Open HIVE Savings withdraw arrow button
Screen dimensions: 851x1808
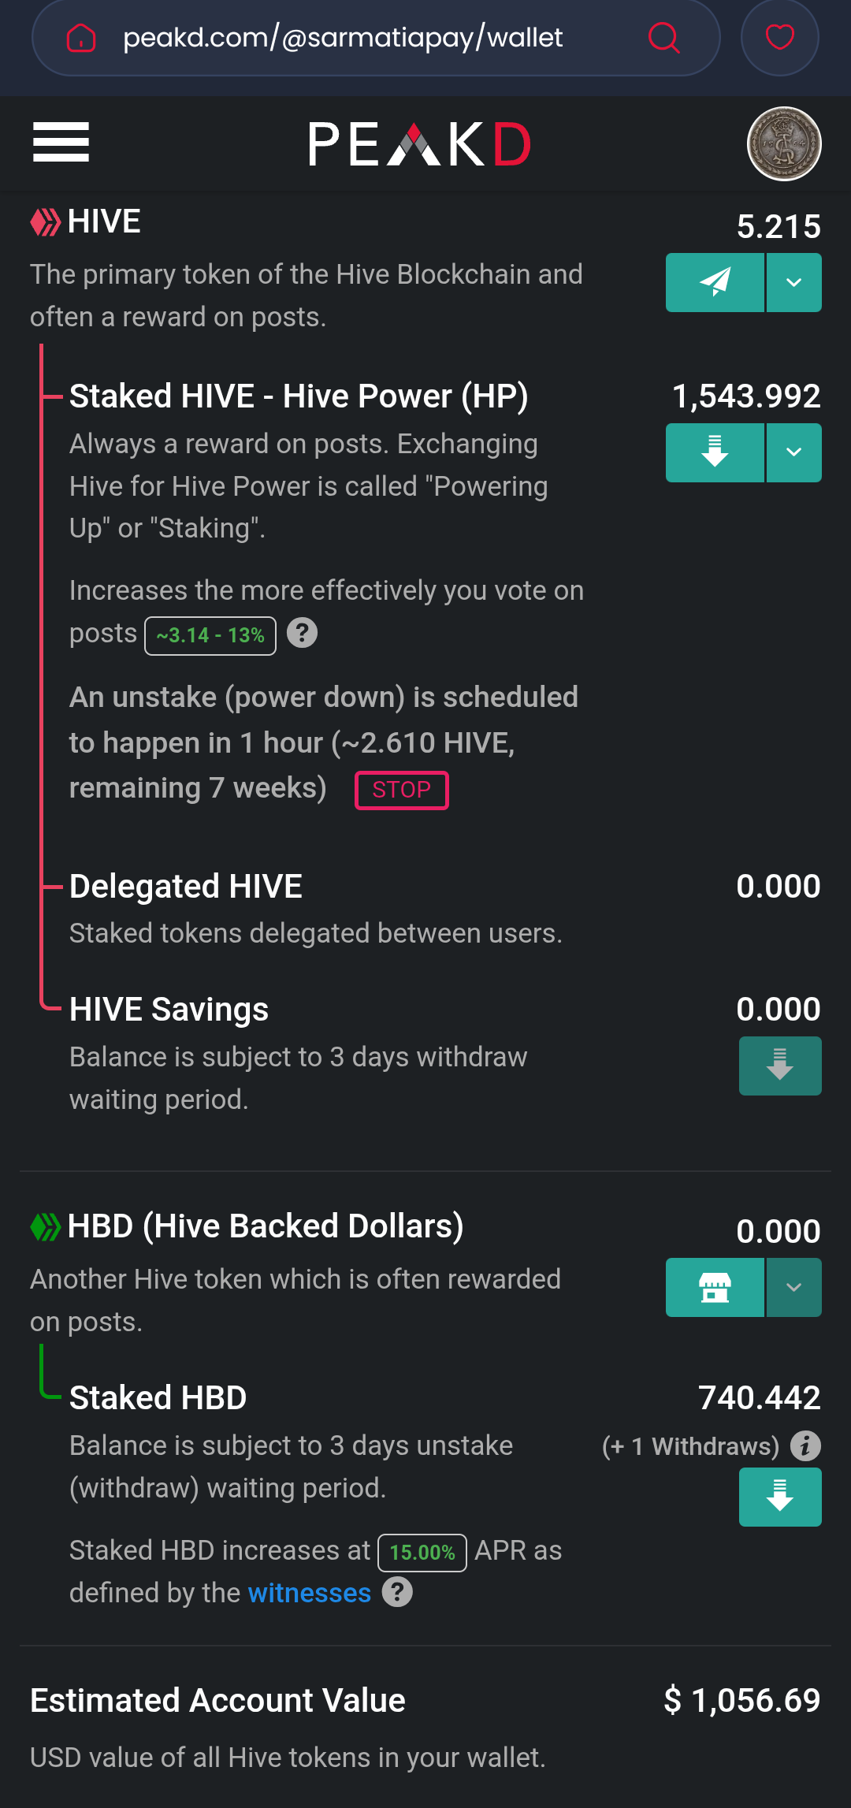pos(780,1066)
